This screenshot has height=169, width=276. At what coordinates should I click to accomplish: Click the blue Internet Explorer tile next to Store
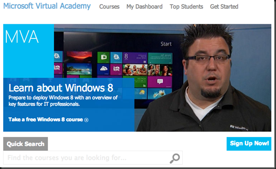116,57
